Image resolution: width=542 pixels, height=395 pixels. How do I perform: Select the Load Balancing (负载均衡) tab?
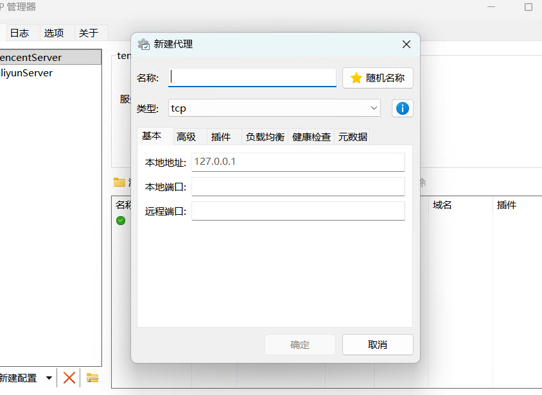265,137
